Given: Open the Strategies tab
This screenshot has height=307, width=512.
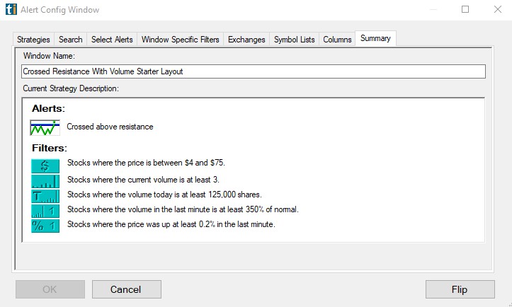Looking at the screenshot, I should [33, 40].
